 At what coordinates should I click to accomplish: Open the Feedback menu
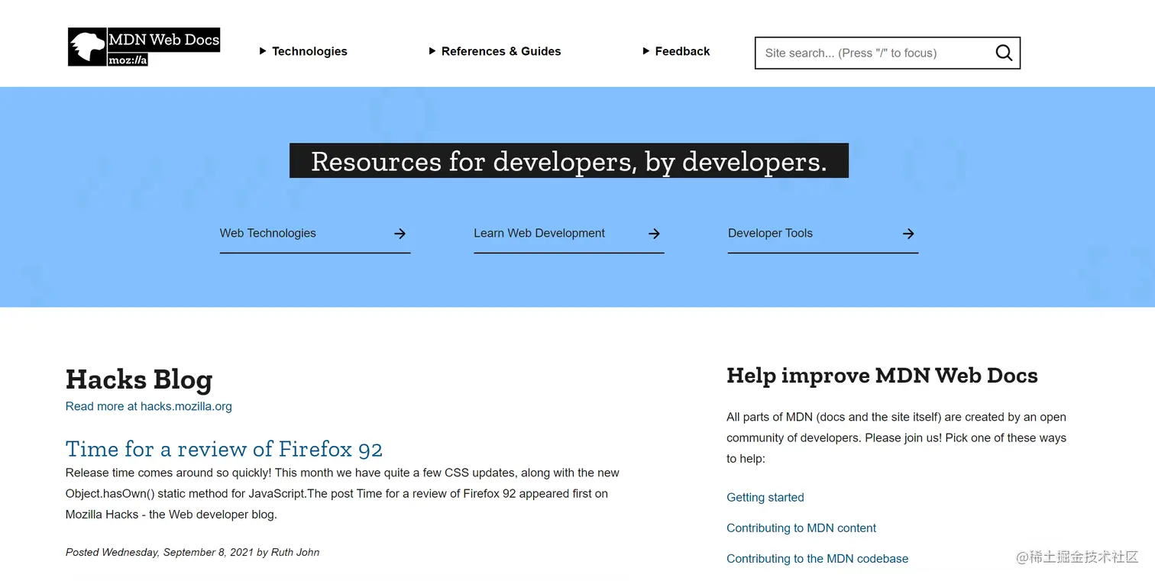682,51
